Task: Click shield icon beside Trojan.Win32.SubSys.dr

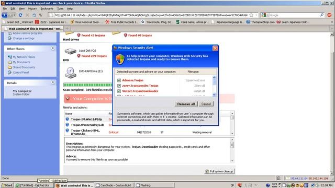Action: pos(68,125)
